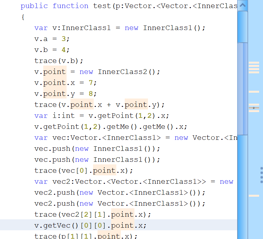Select the highlighted word point in v.point = new
This screenshot has height=239, width=263.
pos(54,72)
